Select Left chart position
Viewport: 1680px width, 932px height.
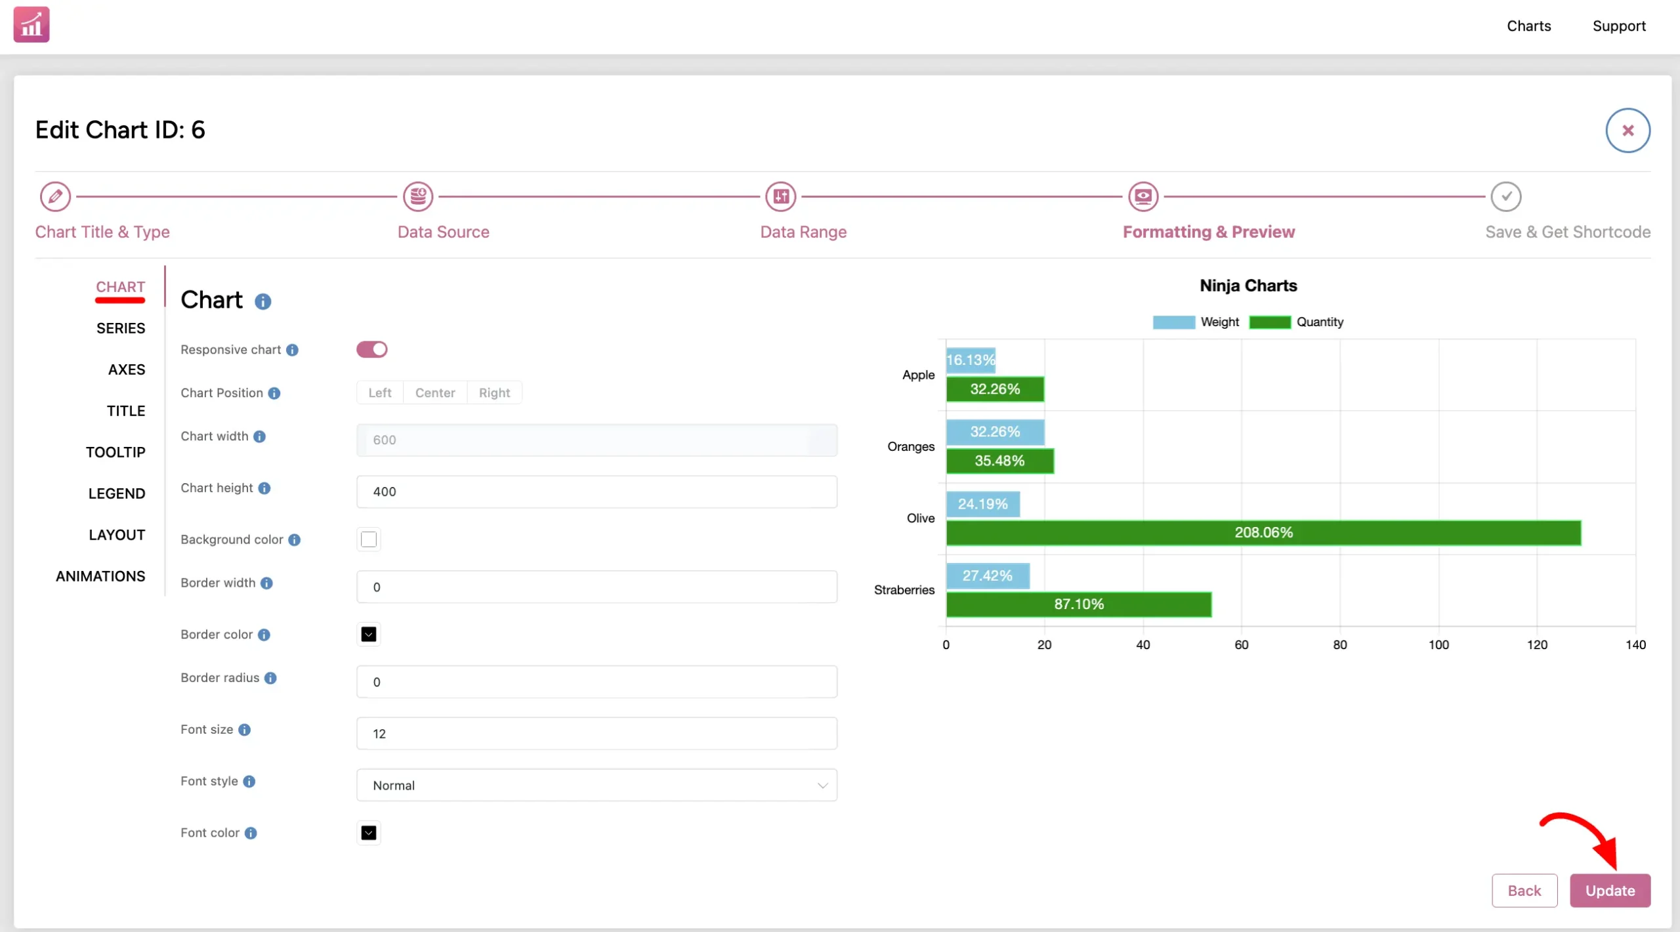(x=380, y=392)
